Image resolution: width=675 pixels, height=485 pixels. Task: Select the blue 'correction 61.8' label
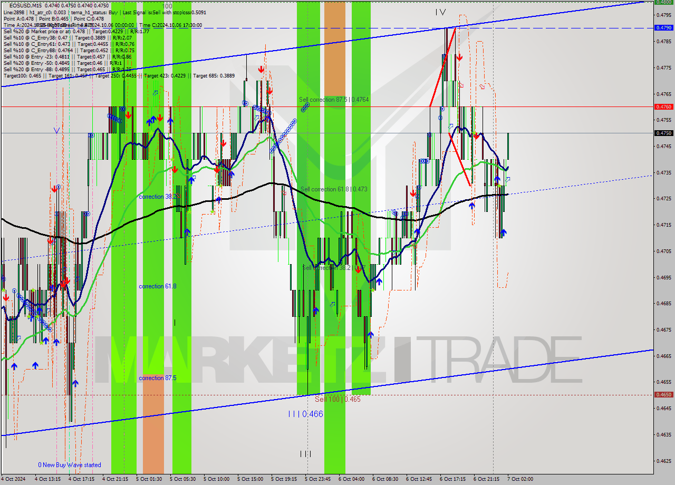[158, 286]
